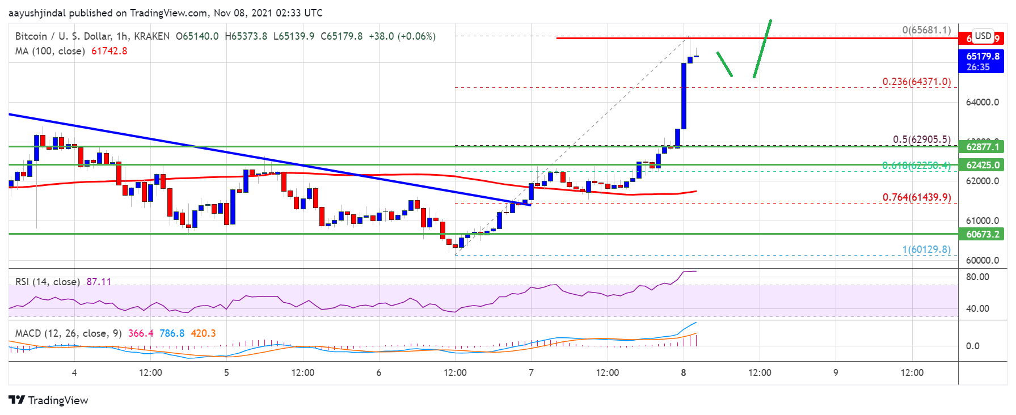
Task: Click the change value +38.0 (+0.06%)
Action: coord(402,36)
